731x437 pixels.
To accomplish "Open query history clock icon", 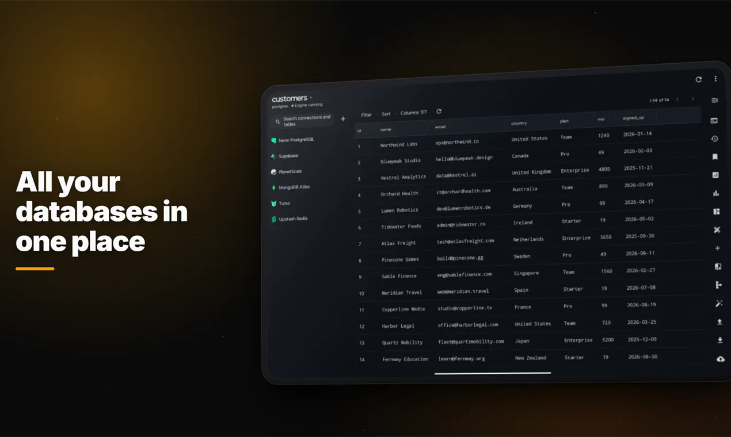I will tap(714, 139).
